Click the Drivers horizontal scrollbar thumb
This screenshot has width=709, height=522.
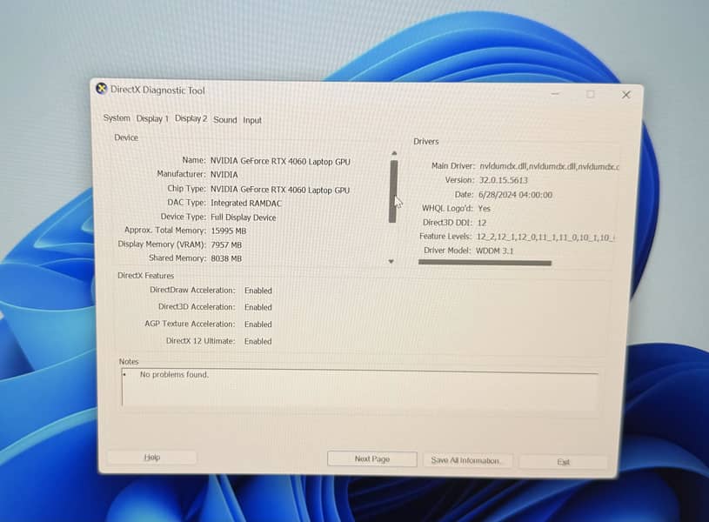click(485, 263)
